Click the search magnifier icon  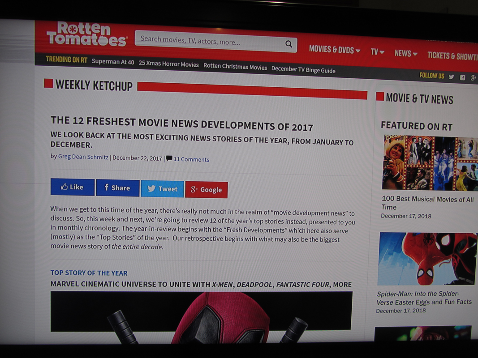pos(289,44)
